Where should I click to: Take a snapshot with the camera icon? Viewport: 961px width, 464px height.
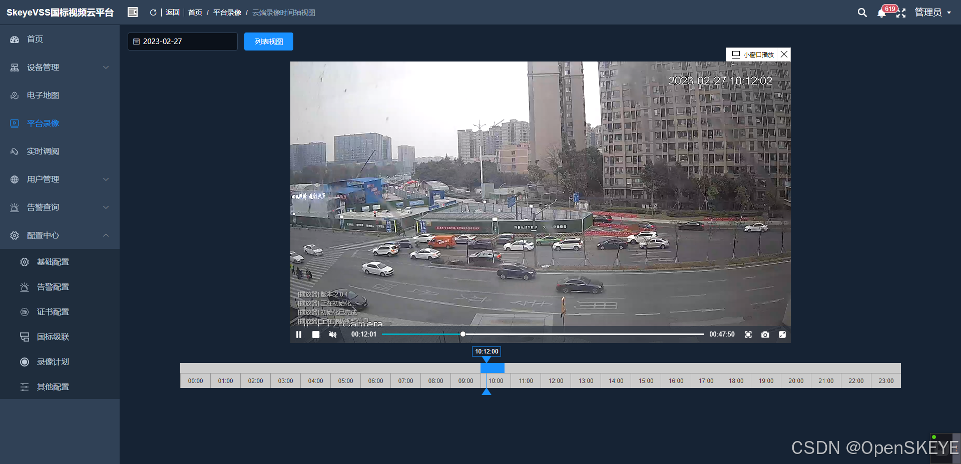tap(765, 334)
